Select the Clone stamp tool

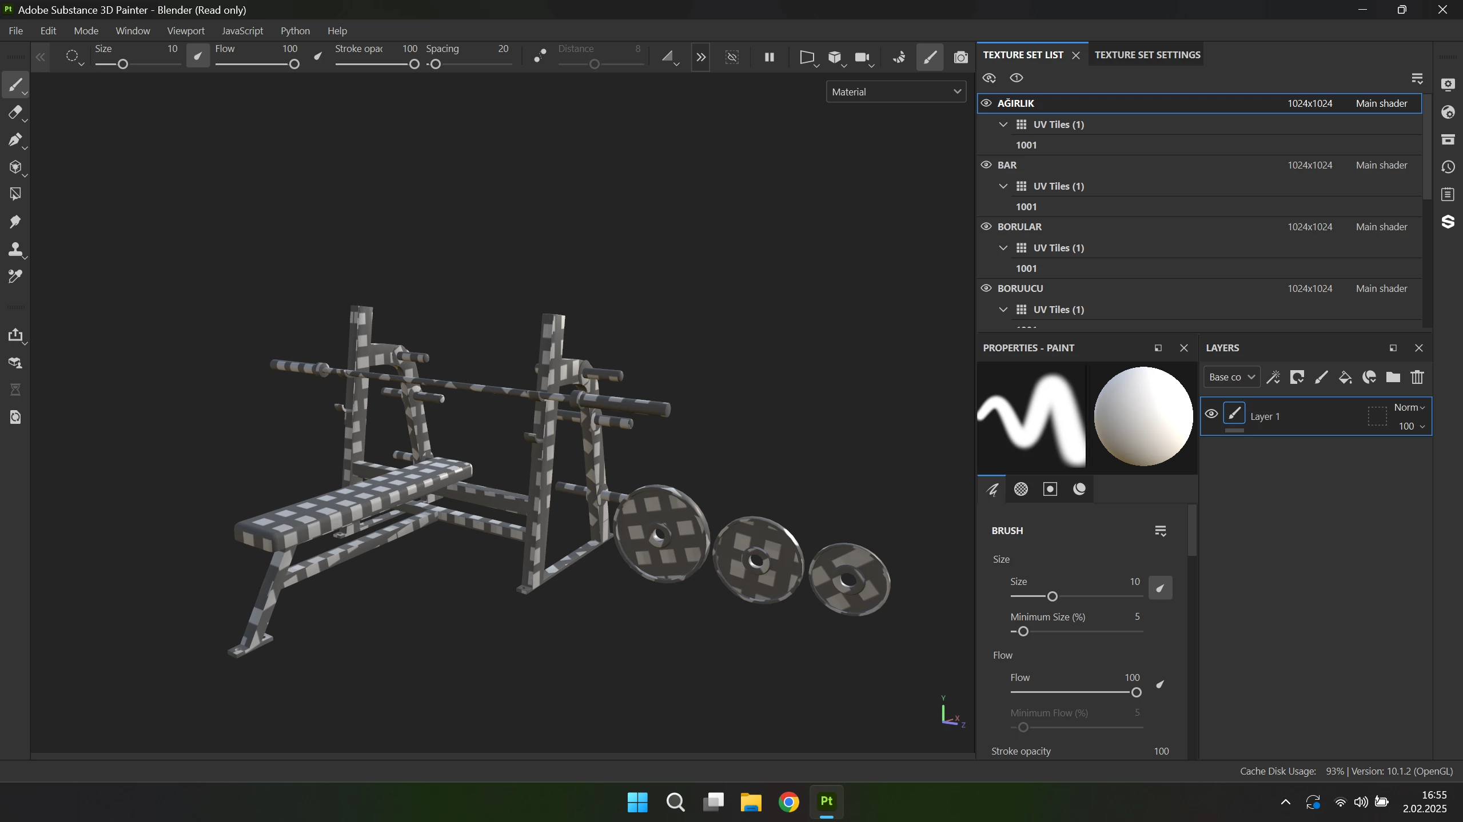15,250
